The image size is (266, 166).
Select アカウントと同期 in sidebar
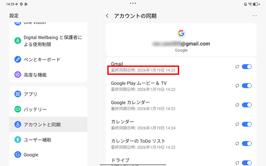(x=48, y=124)
